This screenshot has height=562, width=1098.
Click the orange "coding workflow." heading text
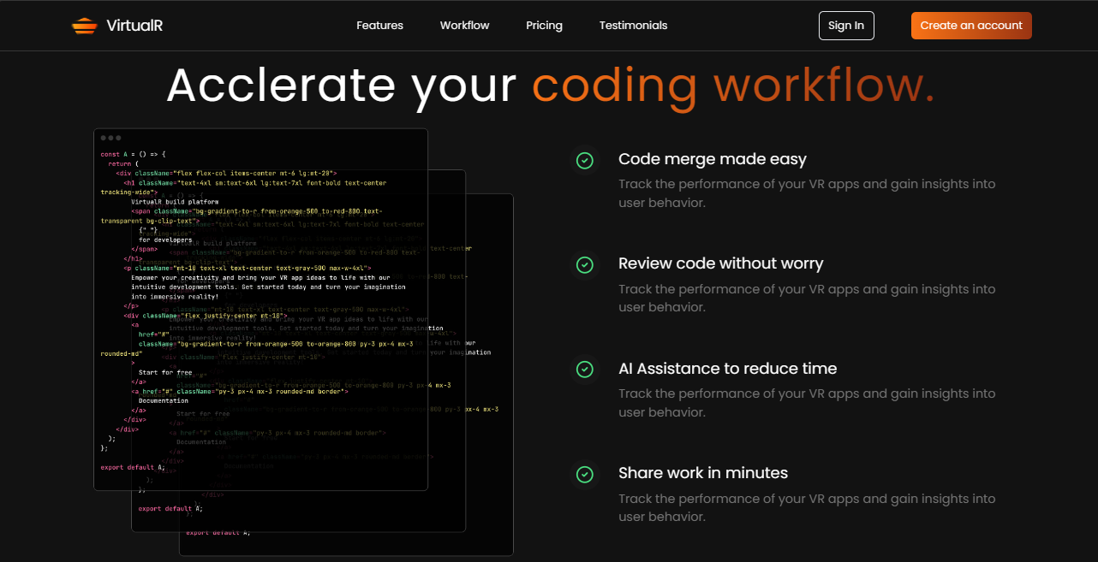[x=733, y=85]
